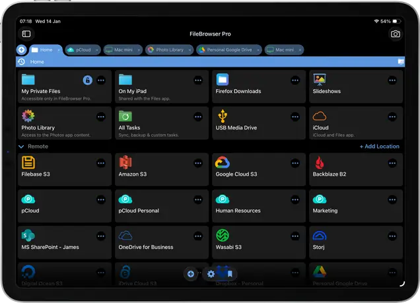
Task: Open Wasabi S3 icon
Action: point(223,236)
